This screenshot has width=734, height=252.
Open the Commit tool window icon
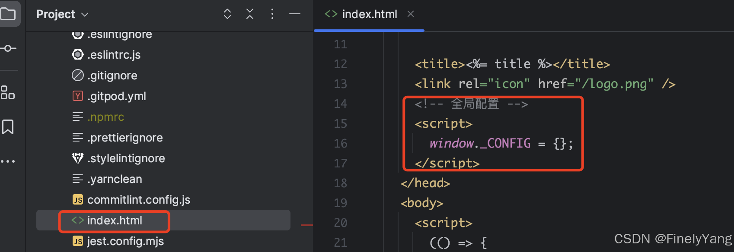(x=8, y=48)
